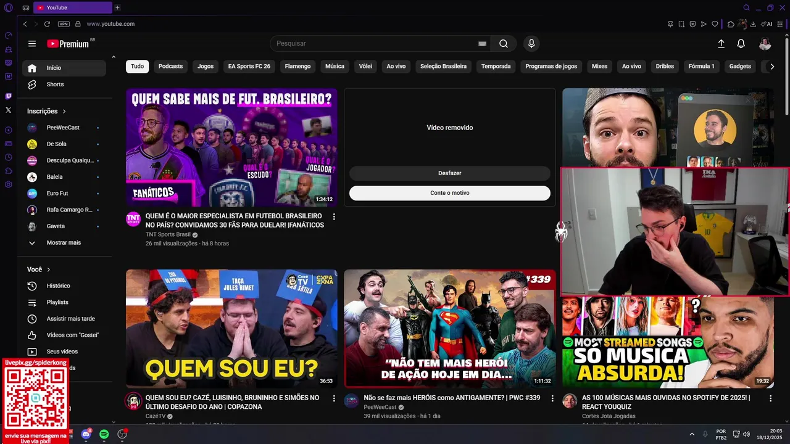
Task: Open Discord from the taskbar
Action: [x=86, y=434]
